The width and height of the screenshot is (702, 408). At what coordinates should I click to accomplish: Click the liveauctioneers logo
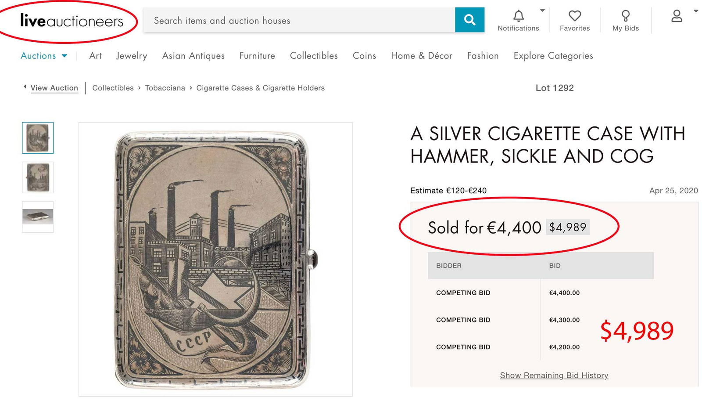pos(70,20)
